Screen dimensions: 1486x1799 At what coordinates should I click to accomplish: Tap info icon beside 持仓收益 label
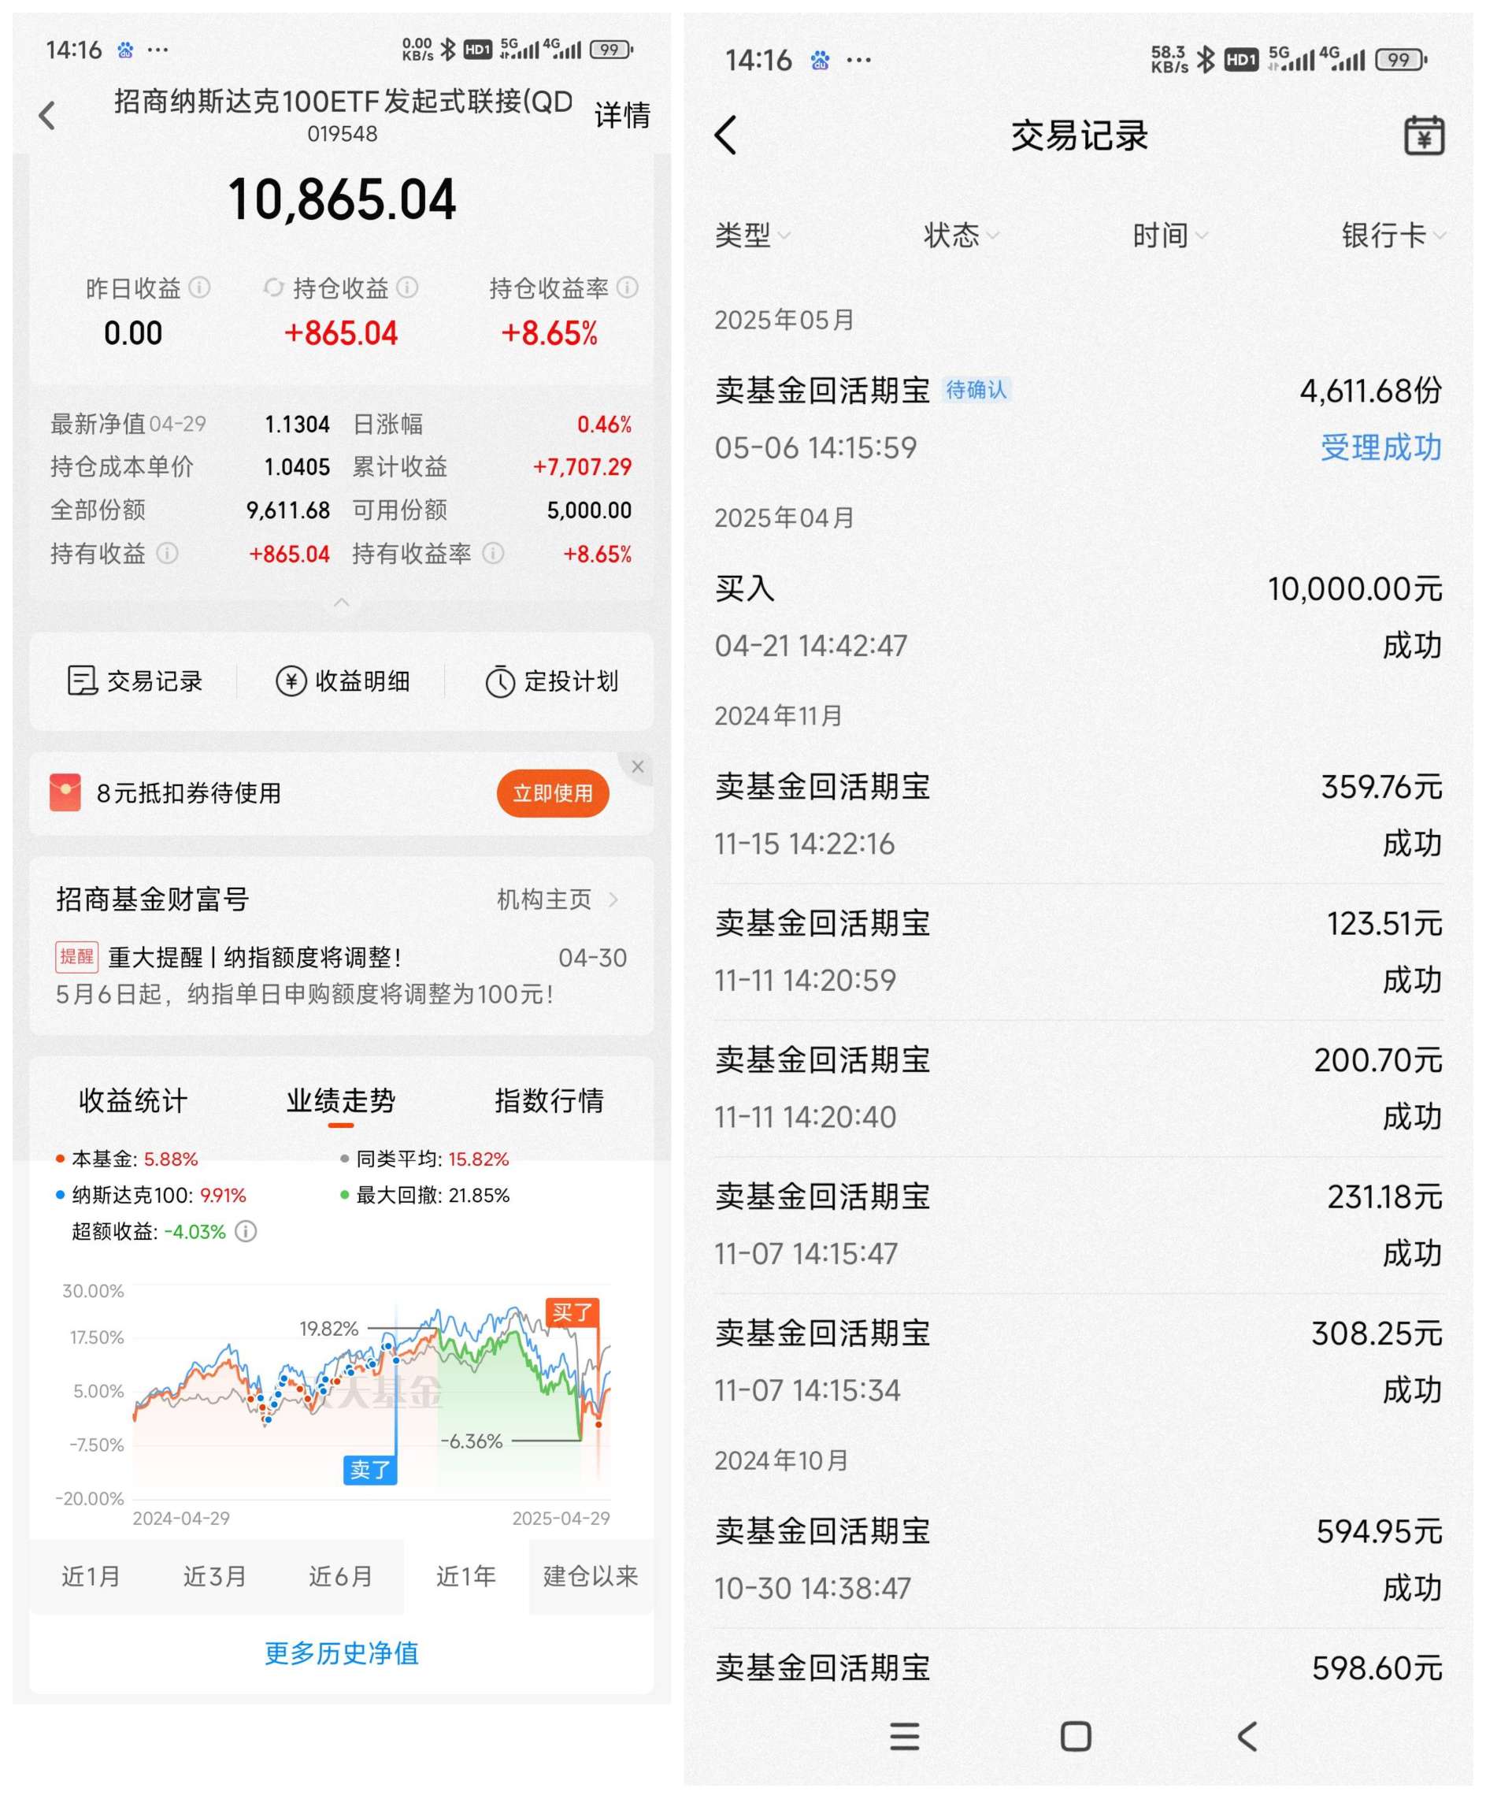coord(407,287)
